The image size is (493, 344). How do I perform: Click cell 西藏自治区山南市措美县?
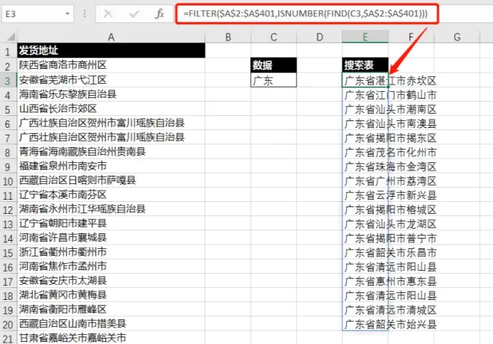click(111, 323)
